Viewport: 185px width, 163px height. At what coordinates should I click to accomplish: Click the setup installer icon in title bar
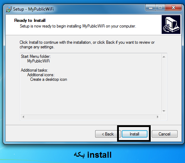click(8, 9)
